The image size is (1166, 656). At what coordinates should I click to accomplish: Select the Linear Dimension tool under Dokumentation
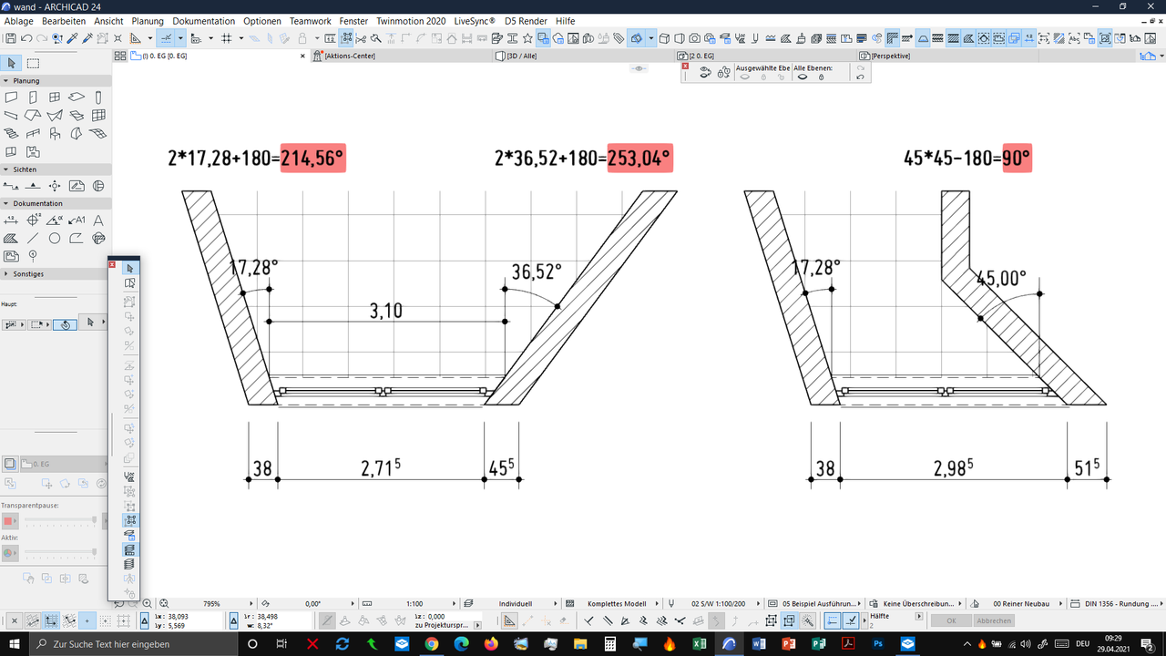[11, 220]
